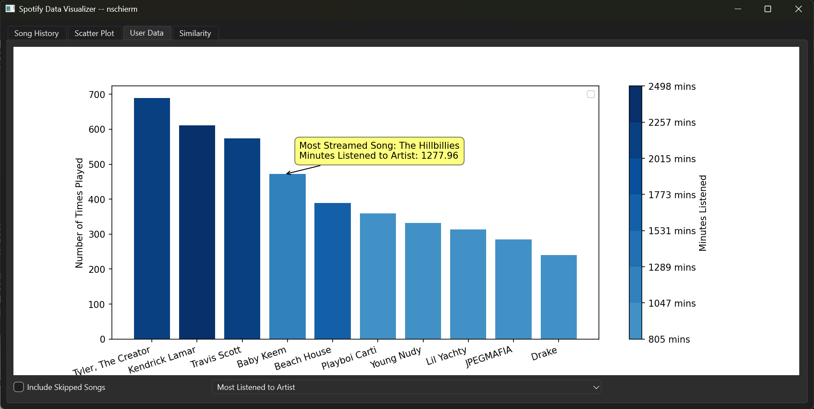Select the User Data tab
Image resolution: width=814 pixels, height=409 pixels.
147,33
